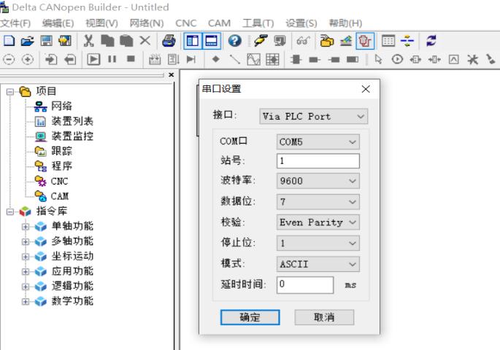Click the New file toolbar icon
Viewport: 500px width, 350px height.
(9, 41)
